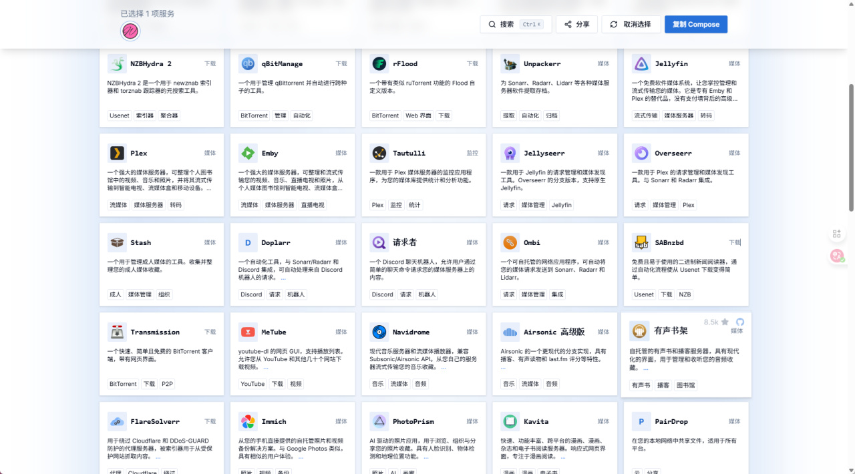This screenshot has height=474, width=855.
Task: Click the Kavita logo icon
Action: [x=510, y=421]
